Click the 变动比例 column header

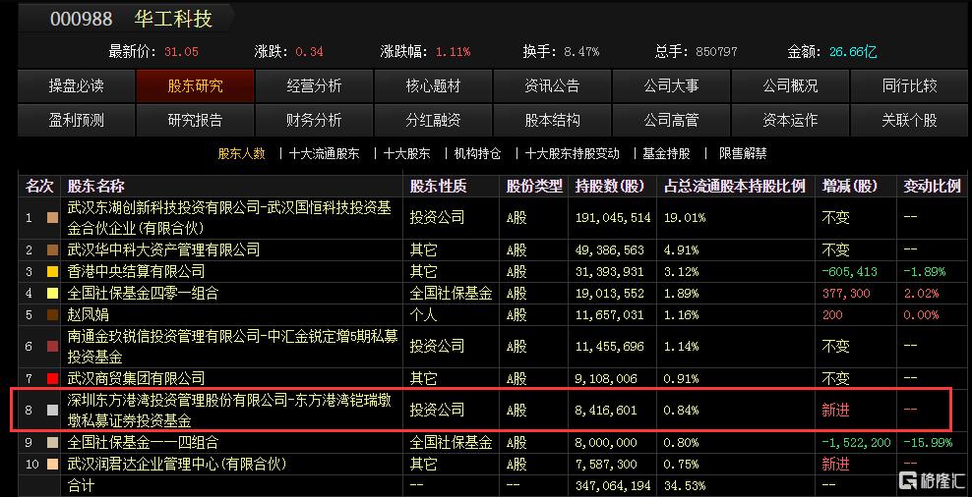[x=931, y=187]
